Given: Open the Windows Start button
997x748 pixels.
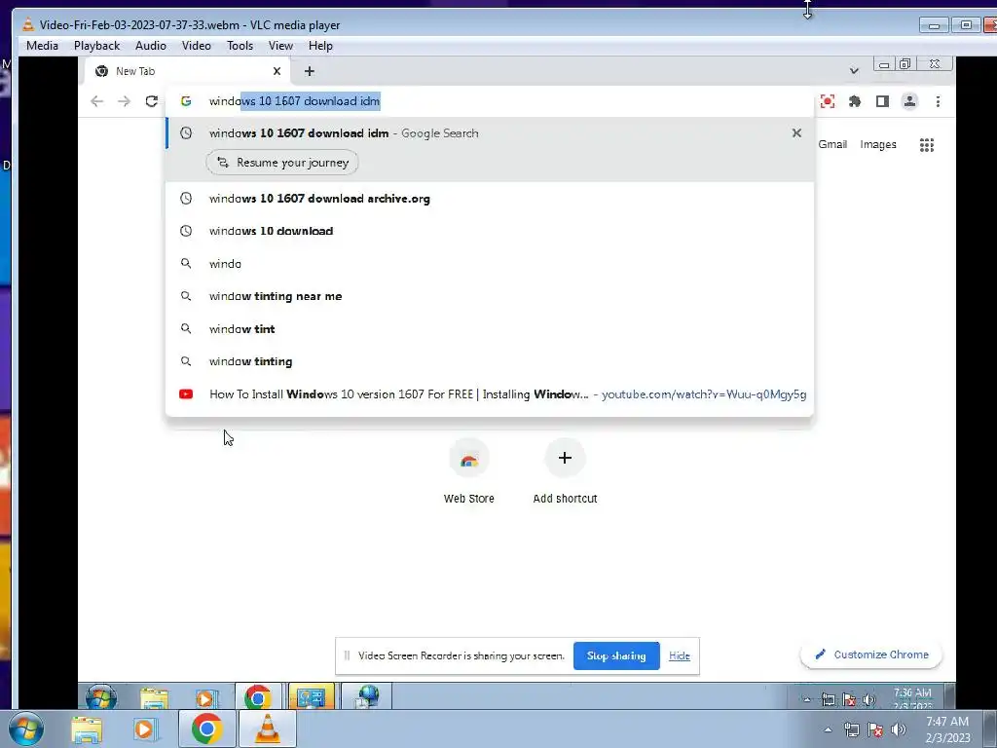Looking at the screenshot, I should [x=26, y=729].
